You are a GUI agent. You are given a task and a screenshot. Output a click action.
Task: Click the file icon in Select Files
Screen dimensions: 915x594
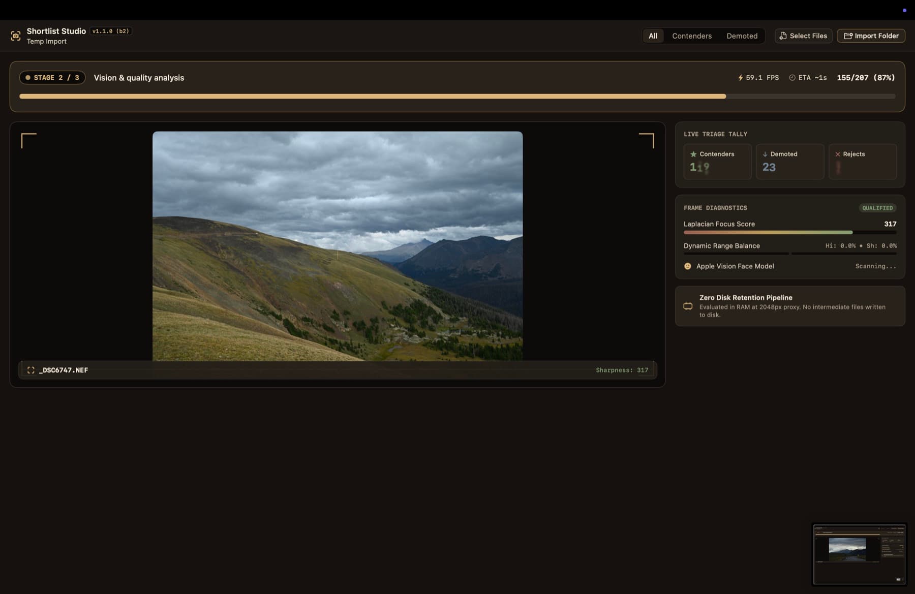click(783, 36)
